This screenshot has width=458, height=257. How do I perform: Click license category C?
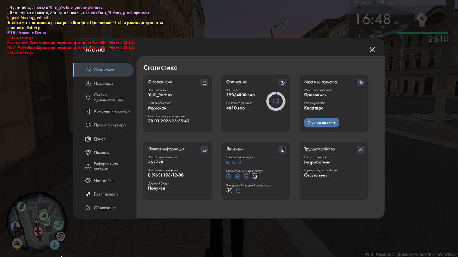point(234,162)
